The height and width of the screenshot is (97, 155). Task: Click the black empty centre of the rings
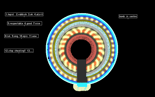tap(81, 49)
